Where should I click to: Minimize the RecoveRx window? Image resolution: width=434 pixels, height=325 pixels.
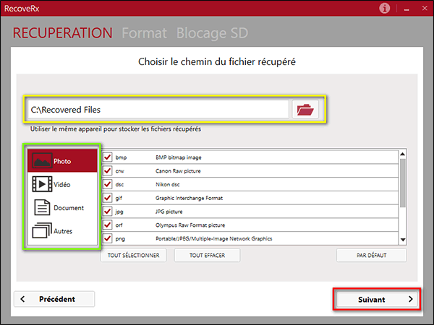(x=407, y=9)
